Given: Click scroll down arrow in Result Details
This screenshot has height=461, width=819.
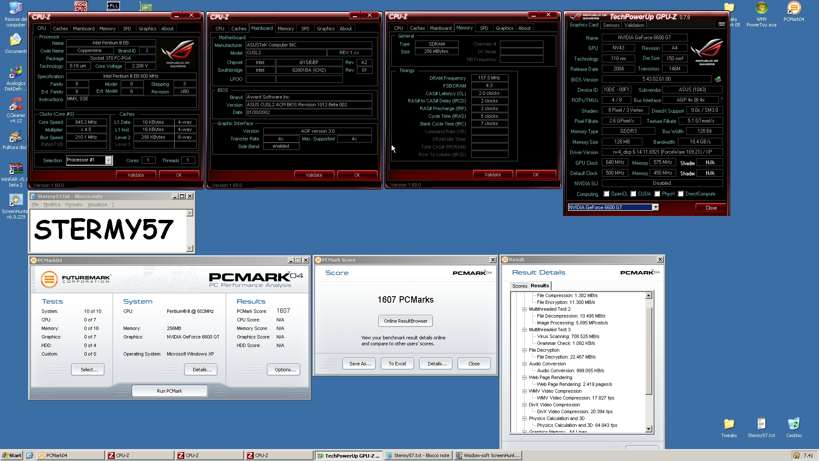Looking at the screenshot, I should 648,429.
